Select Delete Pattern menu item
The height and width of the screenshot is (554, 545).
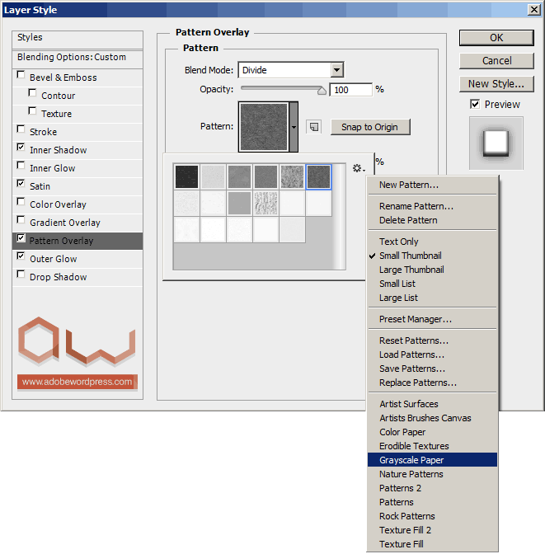pos(432,220)
